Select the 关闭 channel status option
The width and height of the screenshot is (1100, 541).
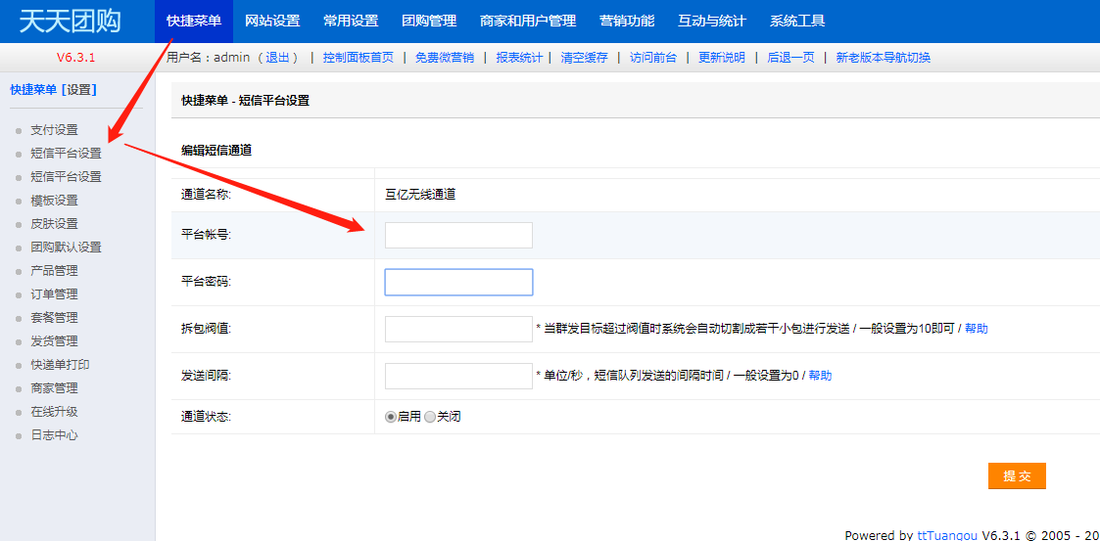pyautogui.click(x=430, y=417)
